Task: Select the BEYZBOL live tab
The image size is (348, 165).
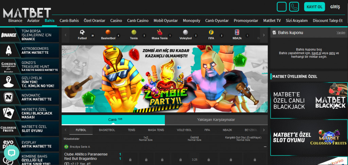Action: tap(251, 130)
